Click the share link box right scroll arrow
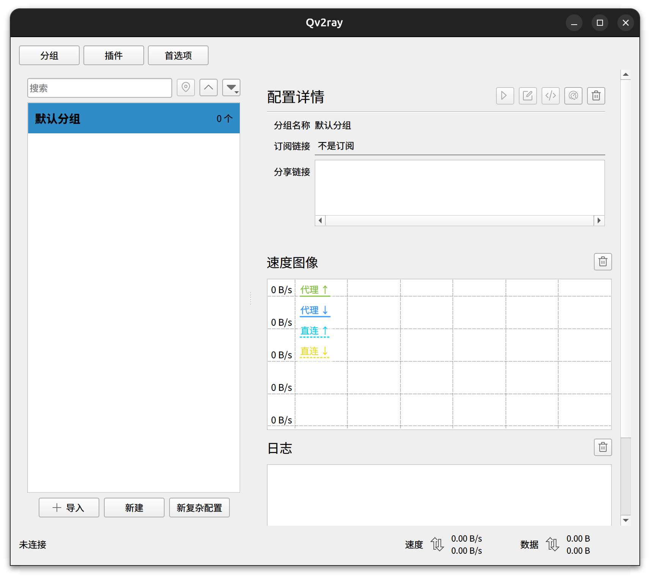This screenshot has width=650, height=578. point(599,220)
